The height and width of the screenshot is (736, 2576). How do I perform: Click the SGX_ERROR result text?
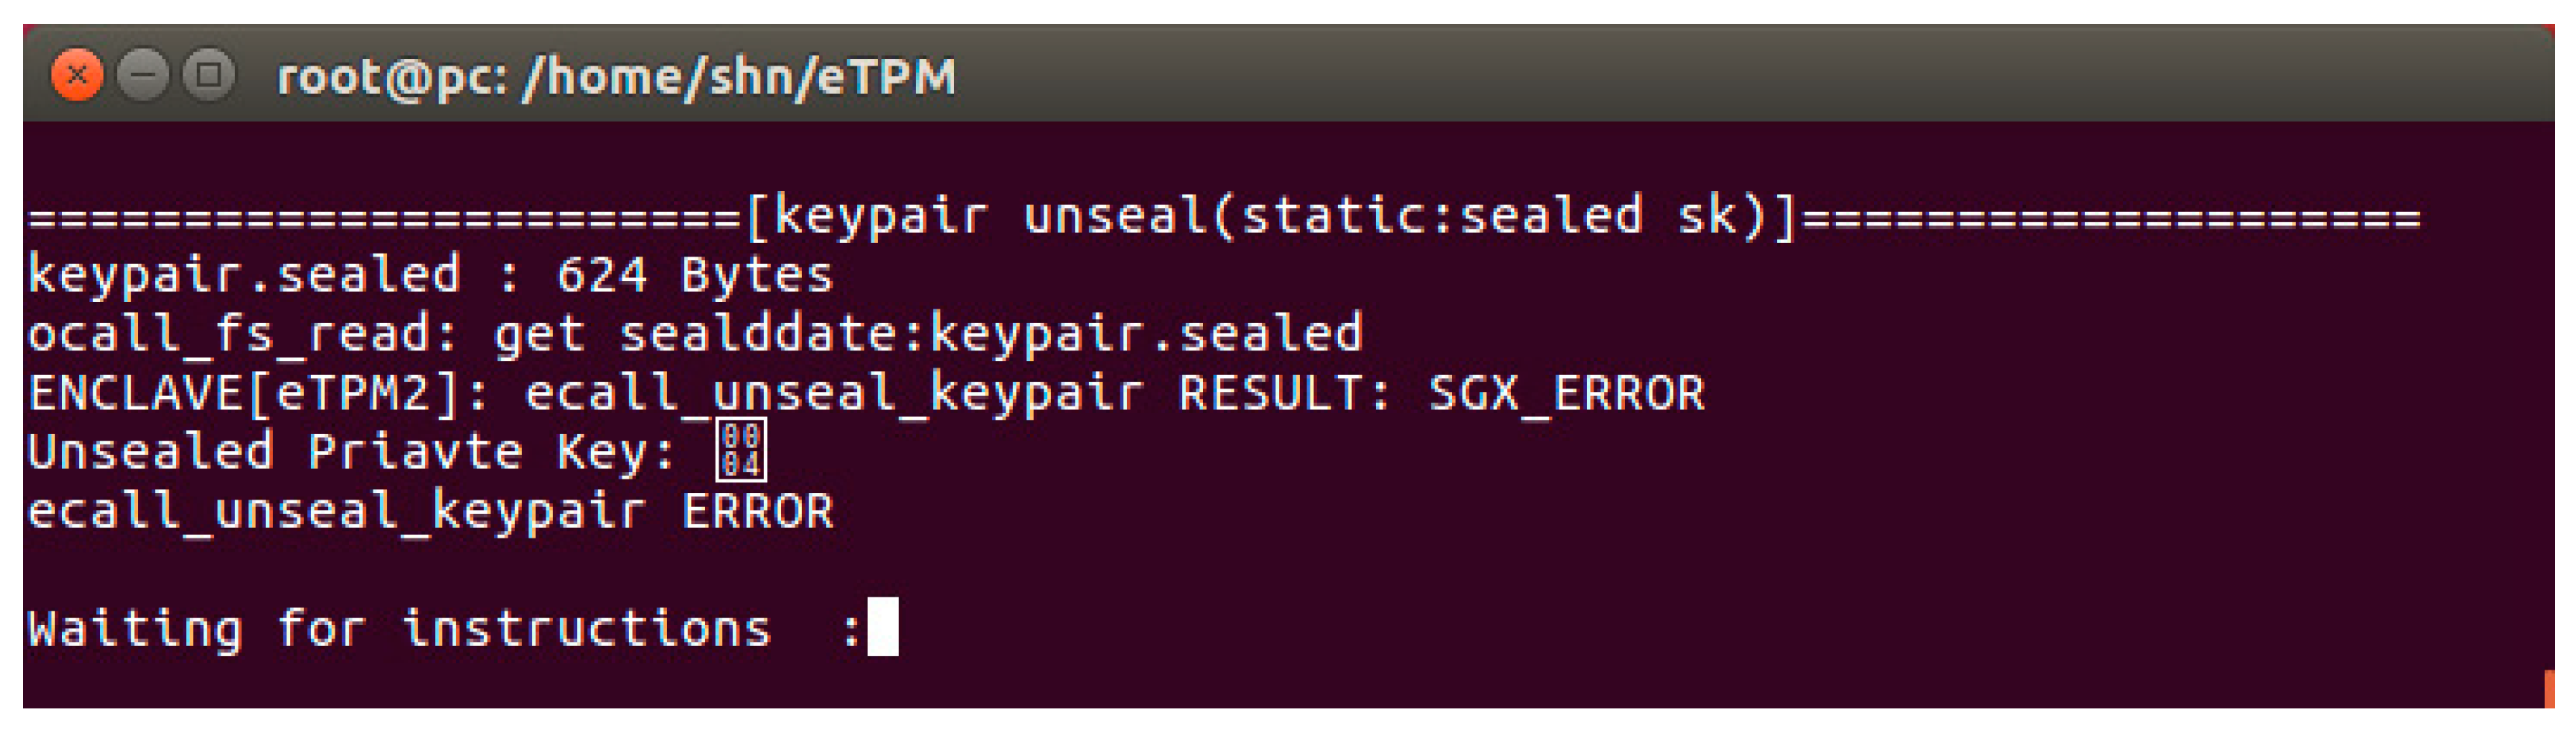pyautogui.click(x=1566, y=394)
